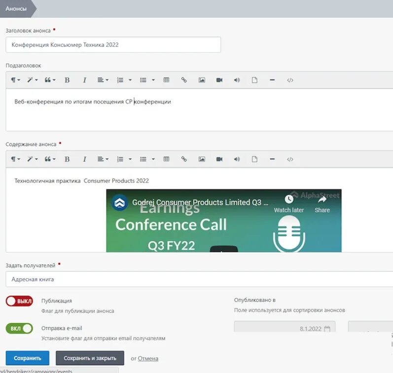Screen dimensions: 393x373
Task: Open calendar icon in publication date field
Action: click(x=327, y=329)
